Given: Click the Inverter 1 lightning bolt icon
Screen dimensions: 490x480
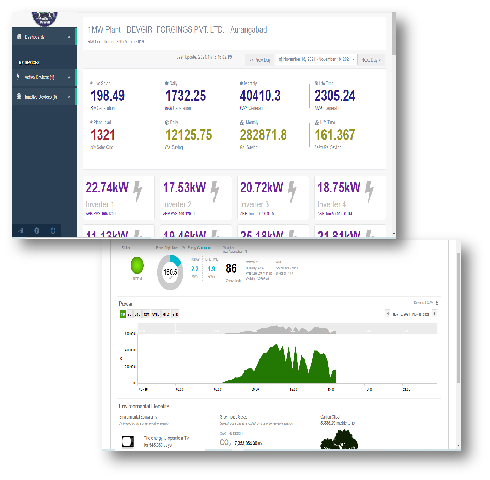Looking at the screenshot, I should (138, 192).
